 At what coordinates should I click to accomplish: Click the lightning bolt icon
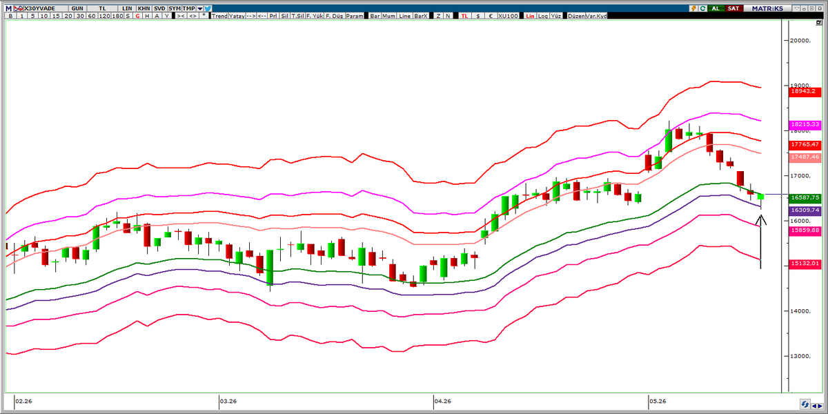692,8
